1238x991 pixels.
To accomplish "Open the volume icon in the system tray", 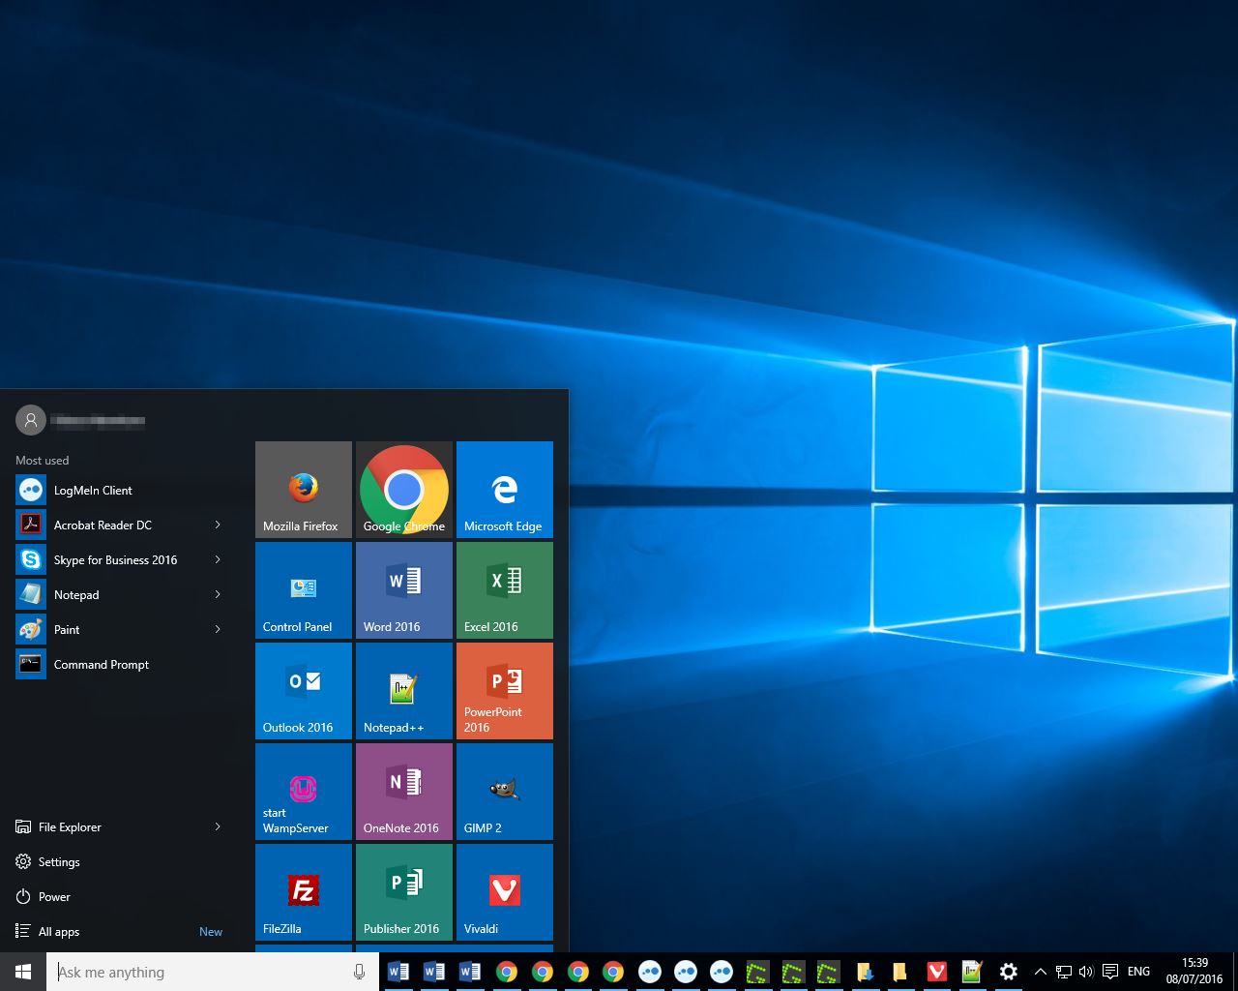I will 1086,972.
